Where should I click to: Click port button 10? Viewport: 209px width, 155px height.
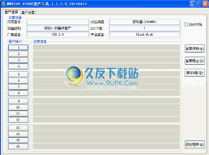18,107
